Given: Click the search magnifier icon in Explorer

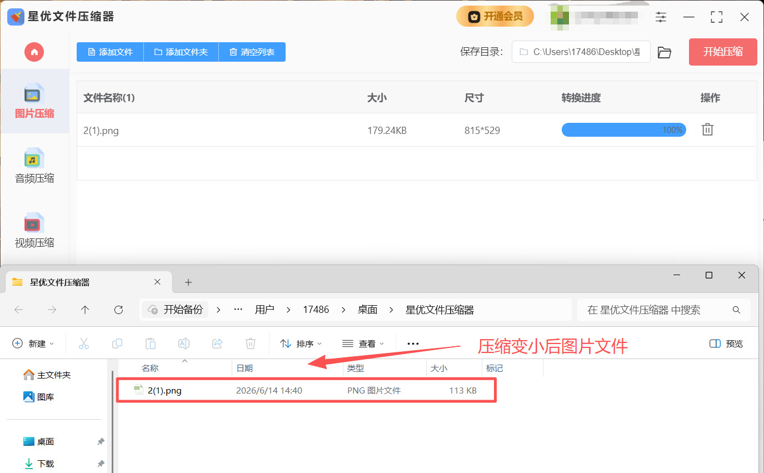Looking at the screenshot, I should click(x=736, y=310).
